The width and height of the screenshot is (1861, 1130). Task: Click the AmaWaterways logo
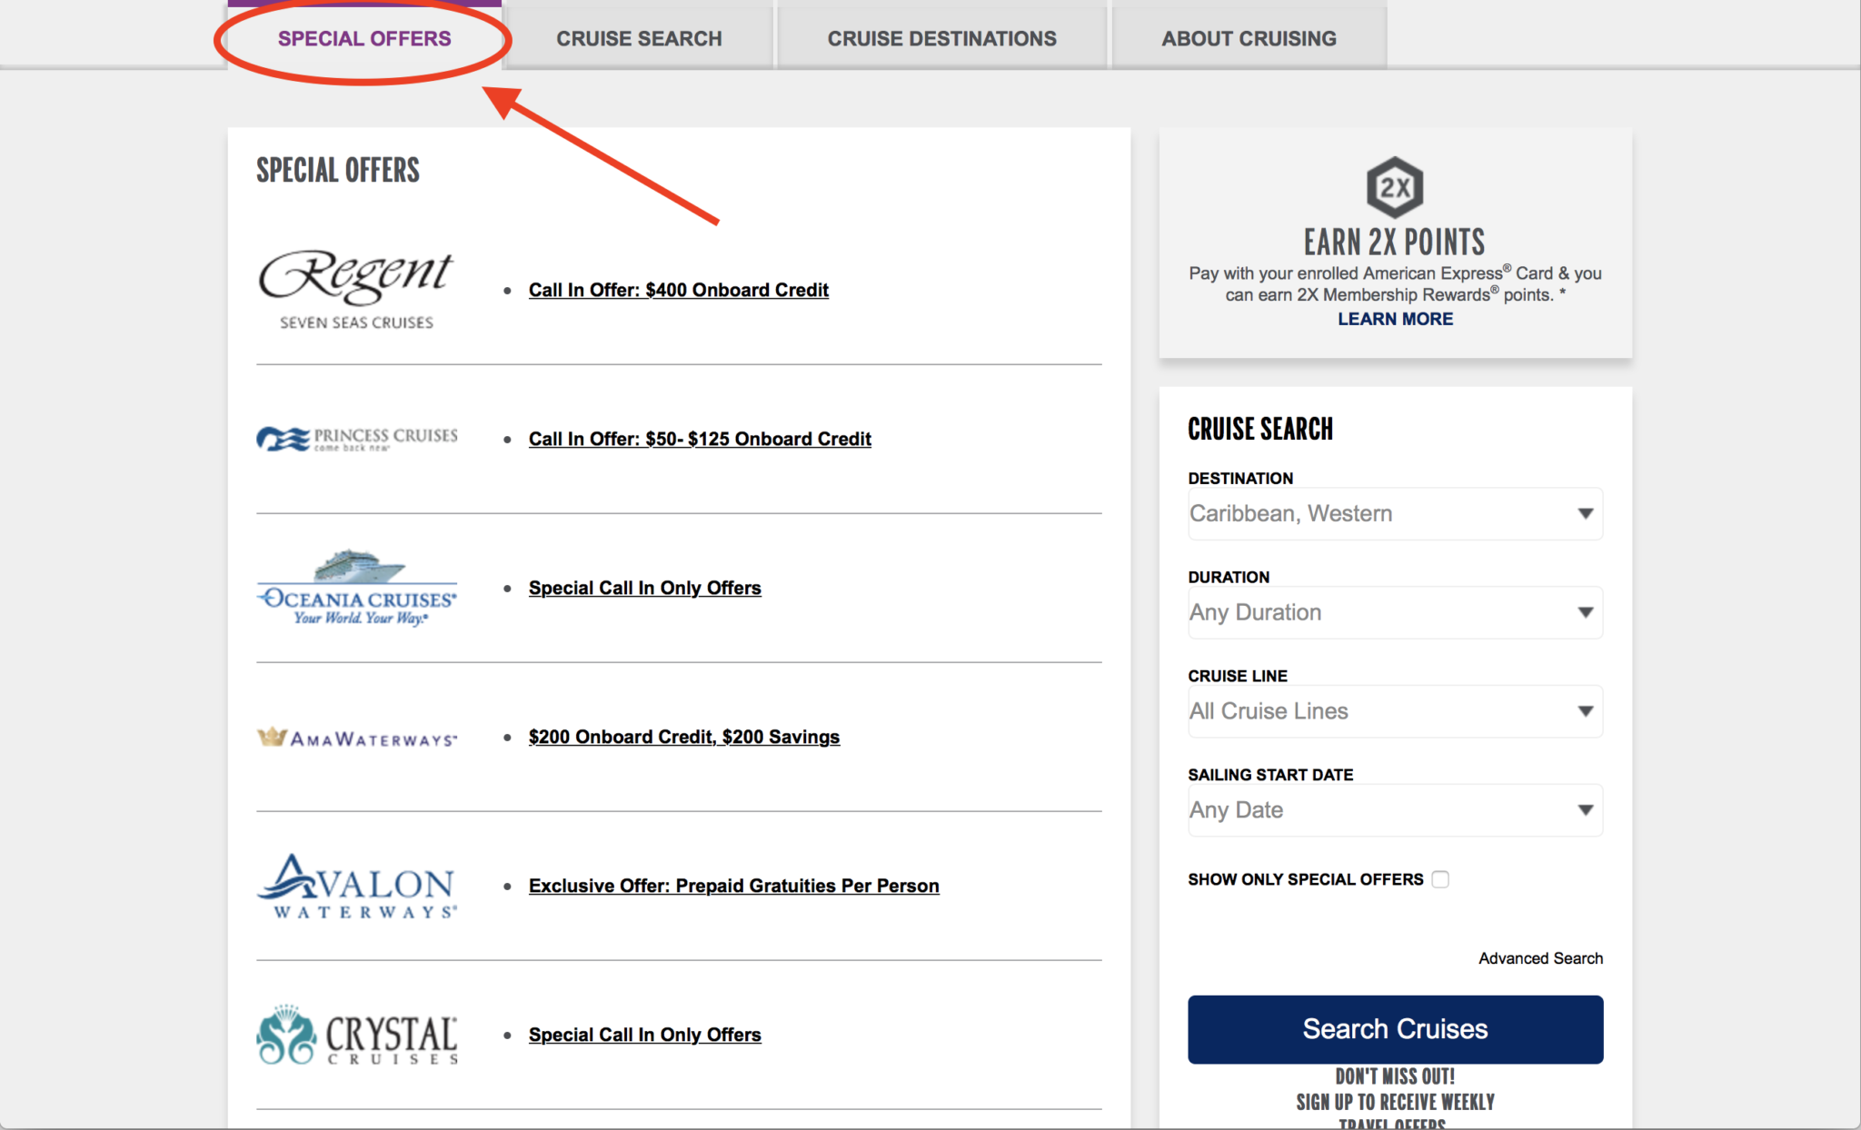click(357, 737)
